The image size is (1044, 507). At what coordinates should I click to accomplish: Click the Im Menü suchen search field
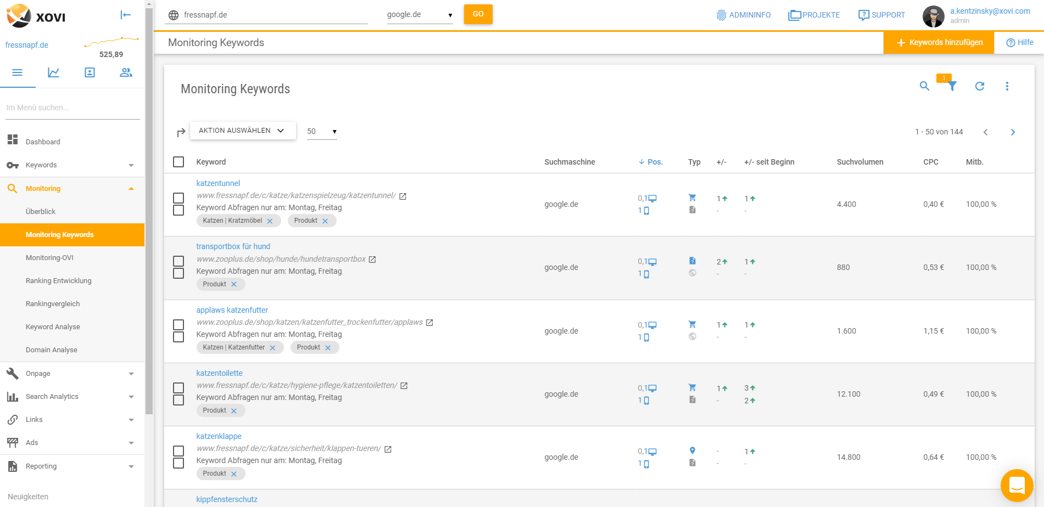(x=72, y=108)
